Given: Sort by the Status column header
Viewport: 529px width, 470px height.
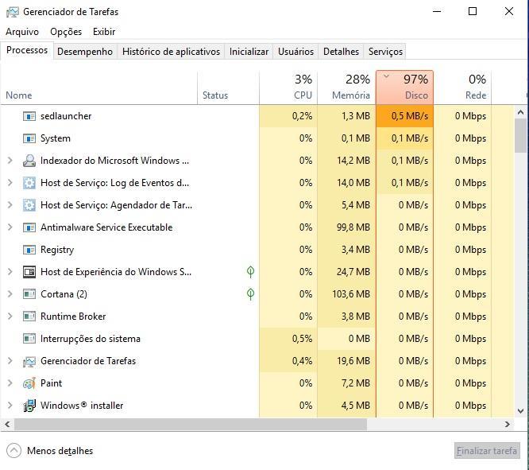Looking at the screenshot, I should pos(229,87).
